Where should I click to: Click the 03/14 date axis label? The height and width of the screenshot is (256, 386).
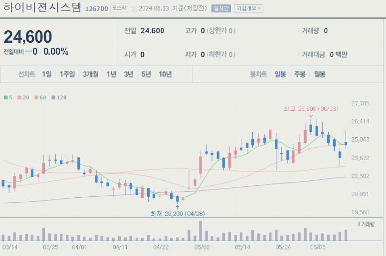[x=10, y=247]
